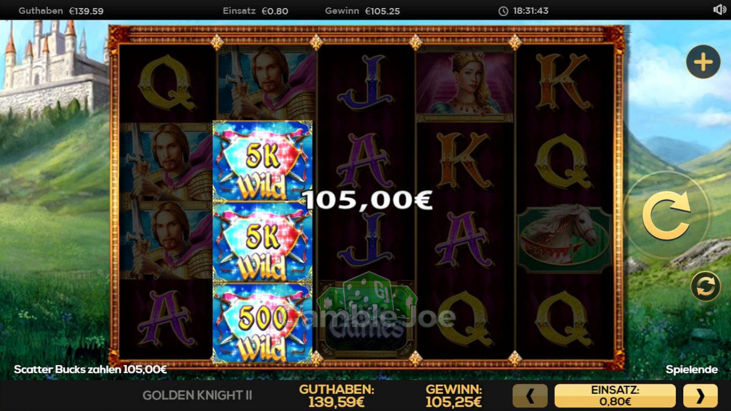Increase bet with the right arrow

point(700,396)
